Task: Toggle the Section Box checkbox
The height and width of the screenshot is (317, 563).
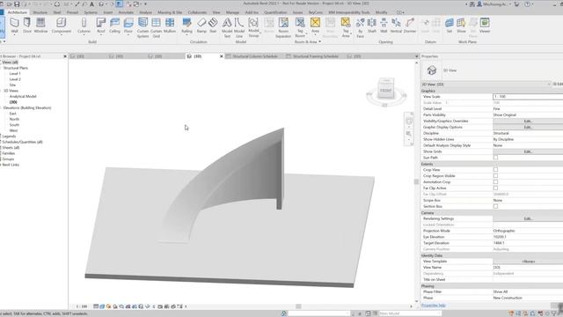Action: point(495,206)
